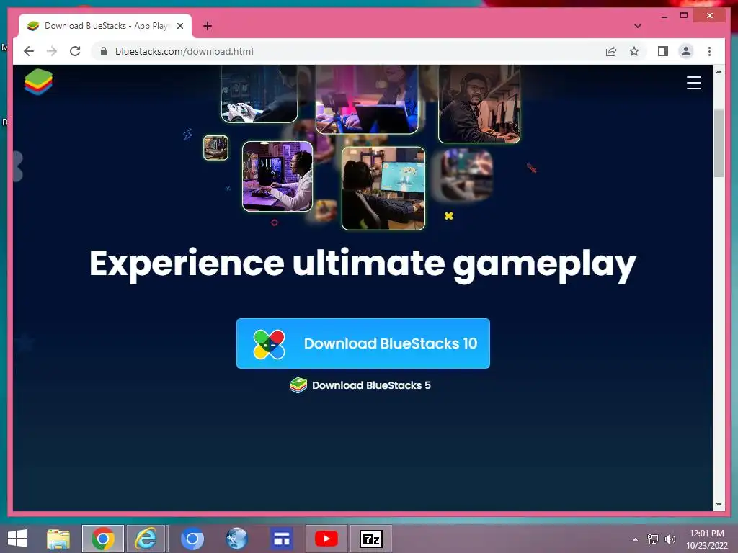Click the BlueStacks 10 colorful logo icon
The width and height of the screenshot is (738, 553).
point(269,343)
